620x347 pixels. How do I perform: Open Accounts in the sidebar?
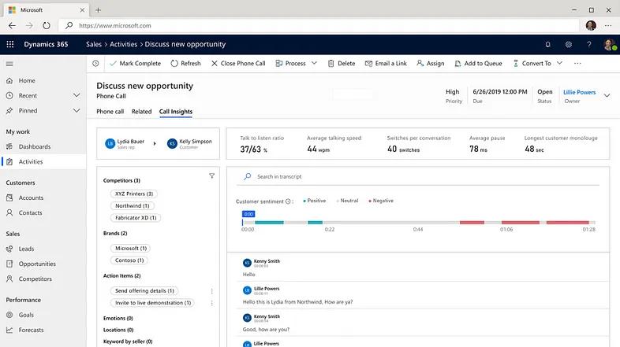pos(43,197)
